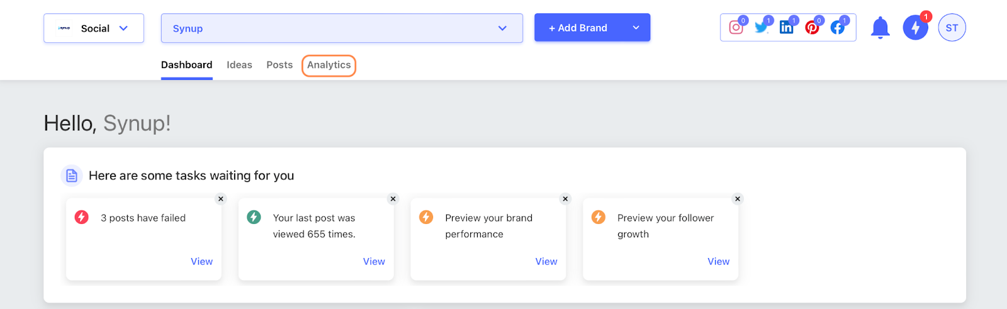Open the ST profile avatar
Screen dimensions: 1007x309
tap(952, 28)
